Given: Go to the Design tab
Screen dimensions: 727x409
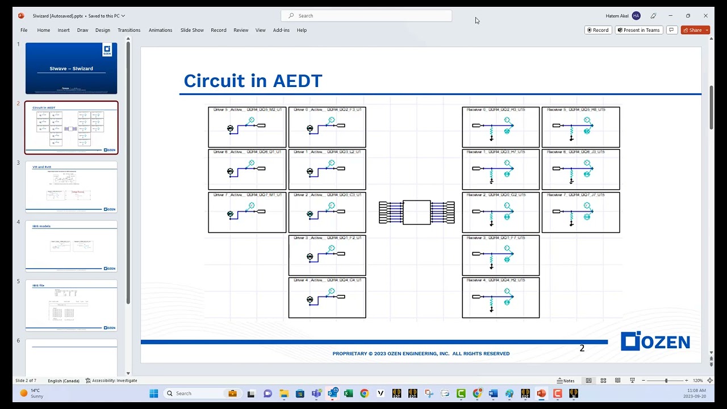Looking at the screenshot, I should (103, 30).
